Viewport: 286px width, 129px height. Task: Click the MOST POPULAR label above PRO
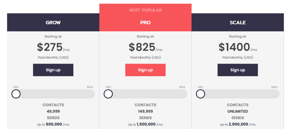pos(145,10)
